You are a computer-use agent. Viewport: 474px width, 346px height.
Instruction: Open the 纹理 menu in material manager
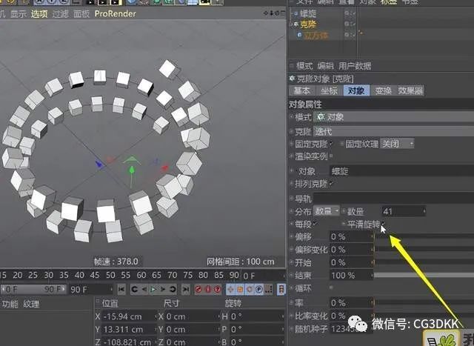coord(31,304)
